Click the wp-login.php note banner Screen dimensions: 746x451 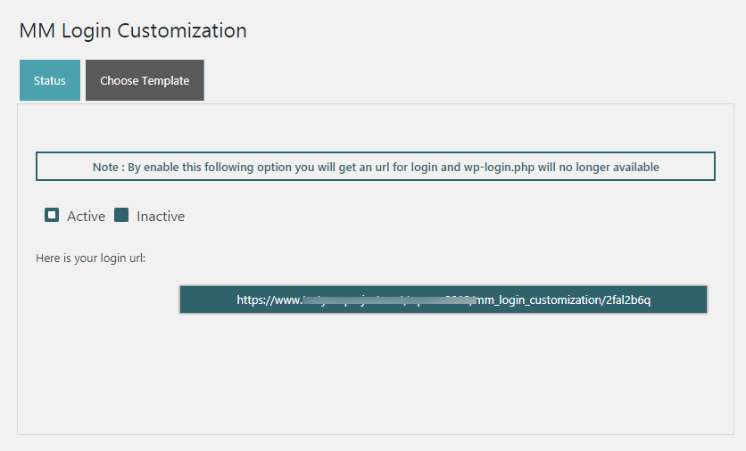tap(376, 167)
